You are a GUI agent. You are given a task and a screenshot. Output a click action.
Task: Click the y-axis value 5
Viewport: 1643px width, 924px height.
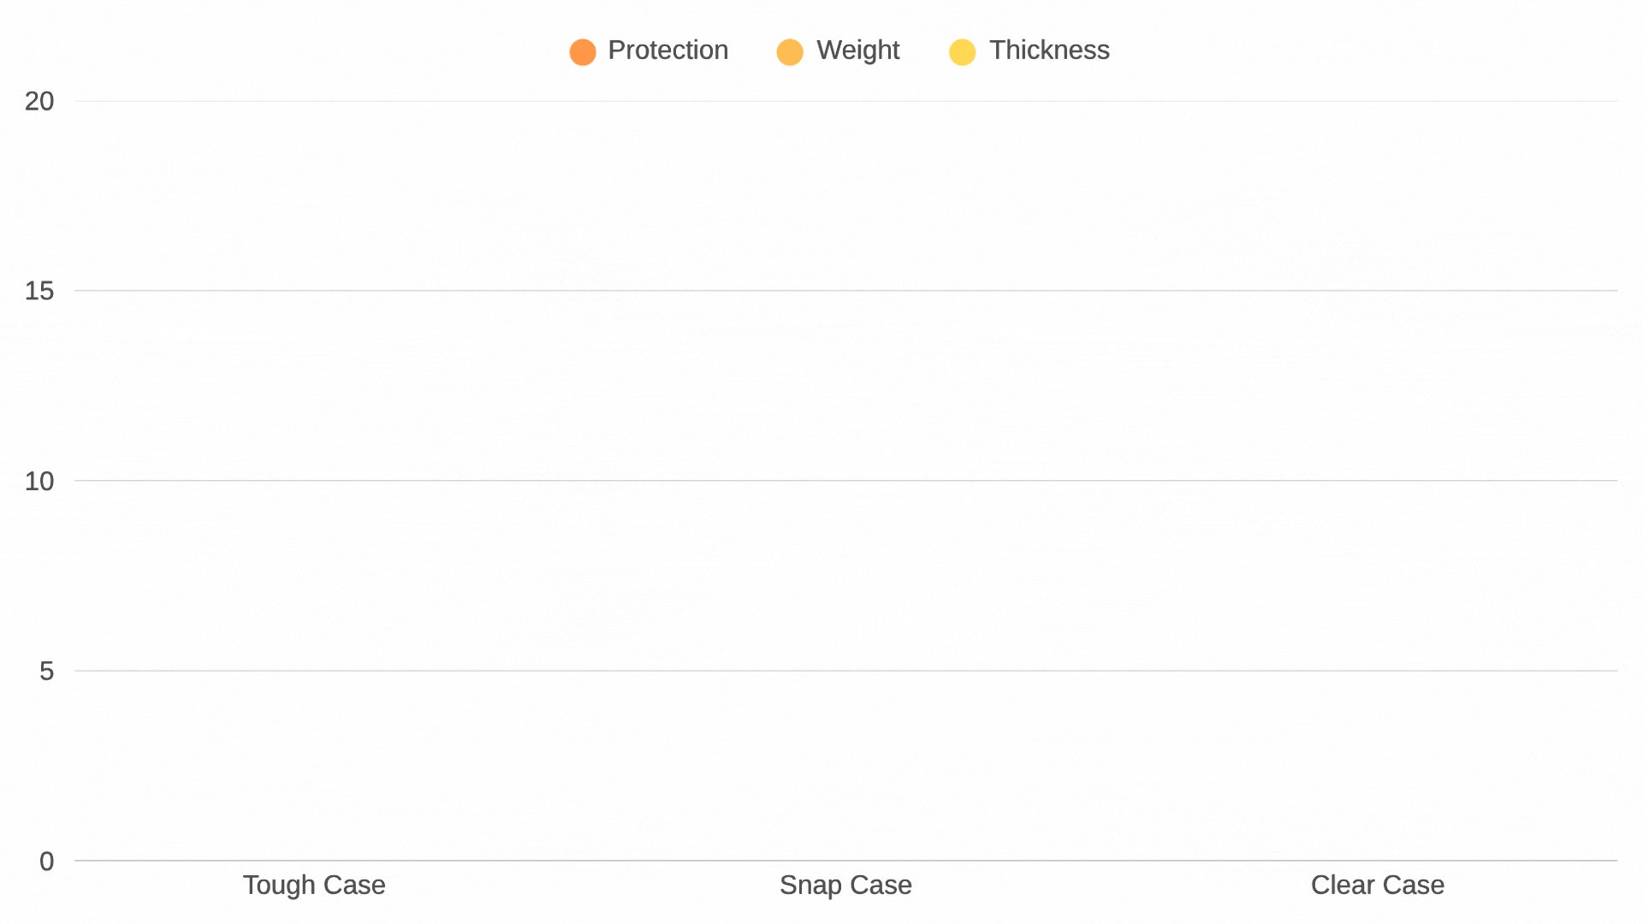[46, 672]
